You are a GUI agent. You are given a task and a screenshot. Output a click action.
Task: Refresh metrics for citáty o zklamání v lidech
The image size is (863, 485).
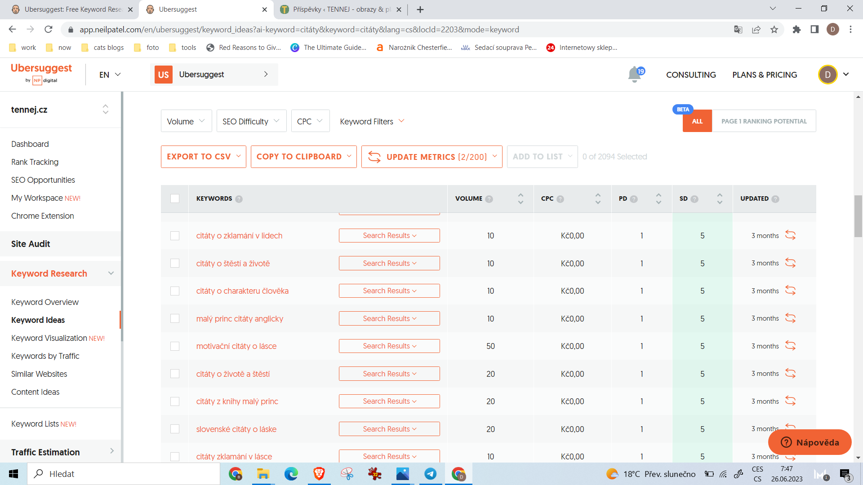pyautogui.click(x=790, y=235)
